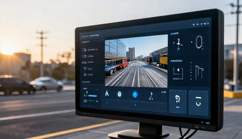The width and height of the screenshot is (242, 139).
Task: Select the sidebar row with the round ring icon
Action: click(x=88, y=56)
